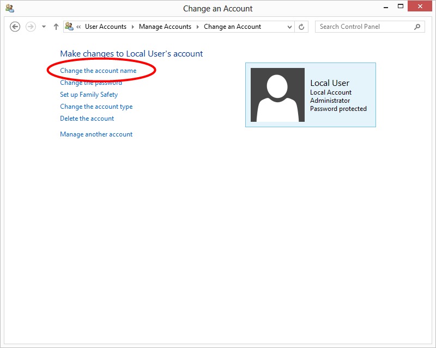Choose Delete the account link
436x348 pixels.
coord(87,119)
